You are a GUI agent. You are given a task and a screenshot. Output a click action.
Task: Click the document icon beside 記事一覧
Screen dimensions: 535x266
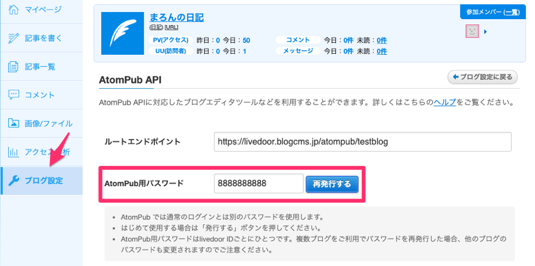pyautogui.click(x=13, y=66)
